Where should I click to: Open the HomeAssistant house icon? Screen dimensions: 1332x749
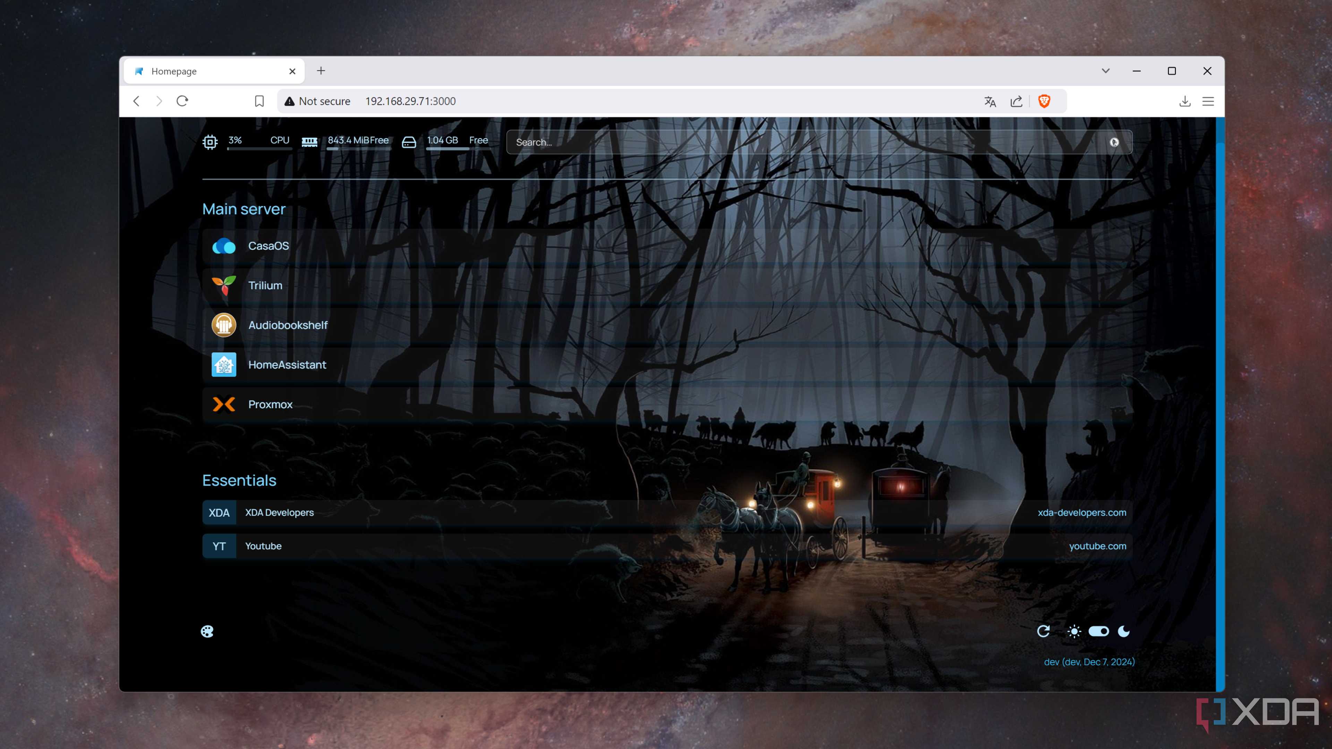tap(224, 364)
